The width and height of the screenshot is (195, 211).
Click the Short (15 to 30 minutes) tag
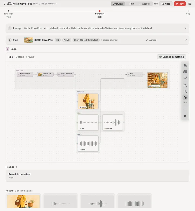[86, 40]
